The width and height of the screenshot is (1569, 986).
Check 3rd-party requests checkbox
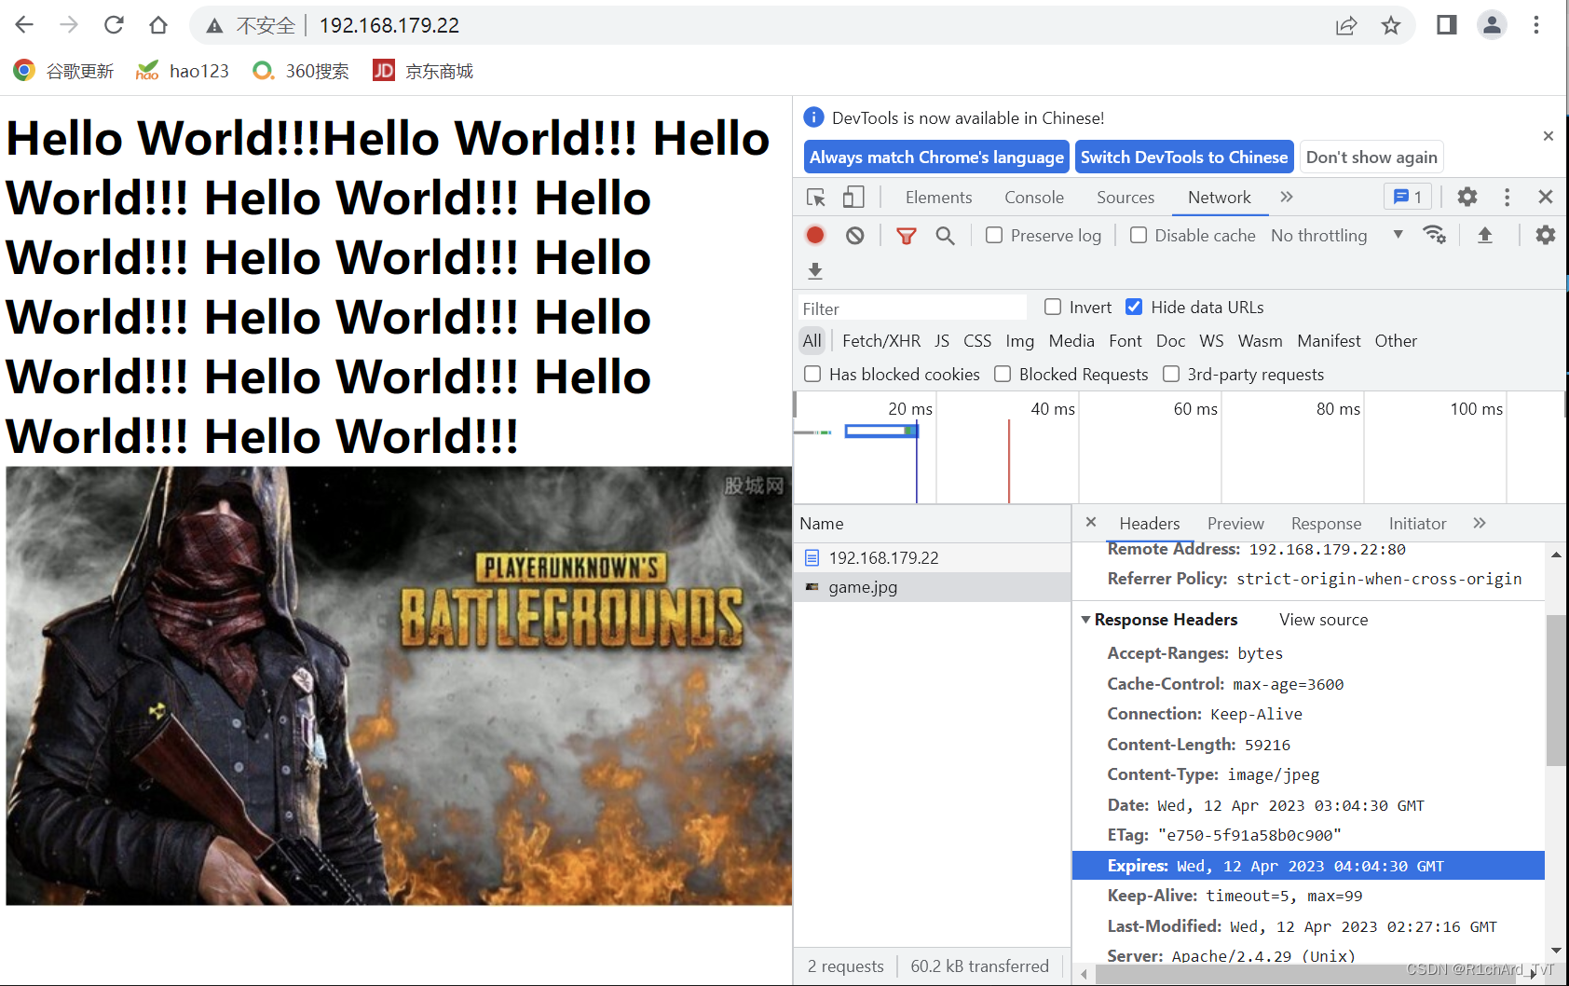tap(1171, 374)
